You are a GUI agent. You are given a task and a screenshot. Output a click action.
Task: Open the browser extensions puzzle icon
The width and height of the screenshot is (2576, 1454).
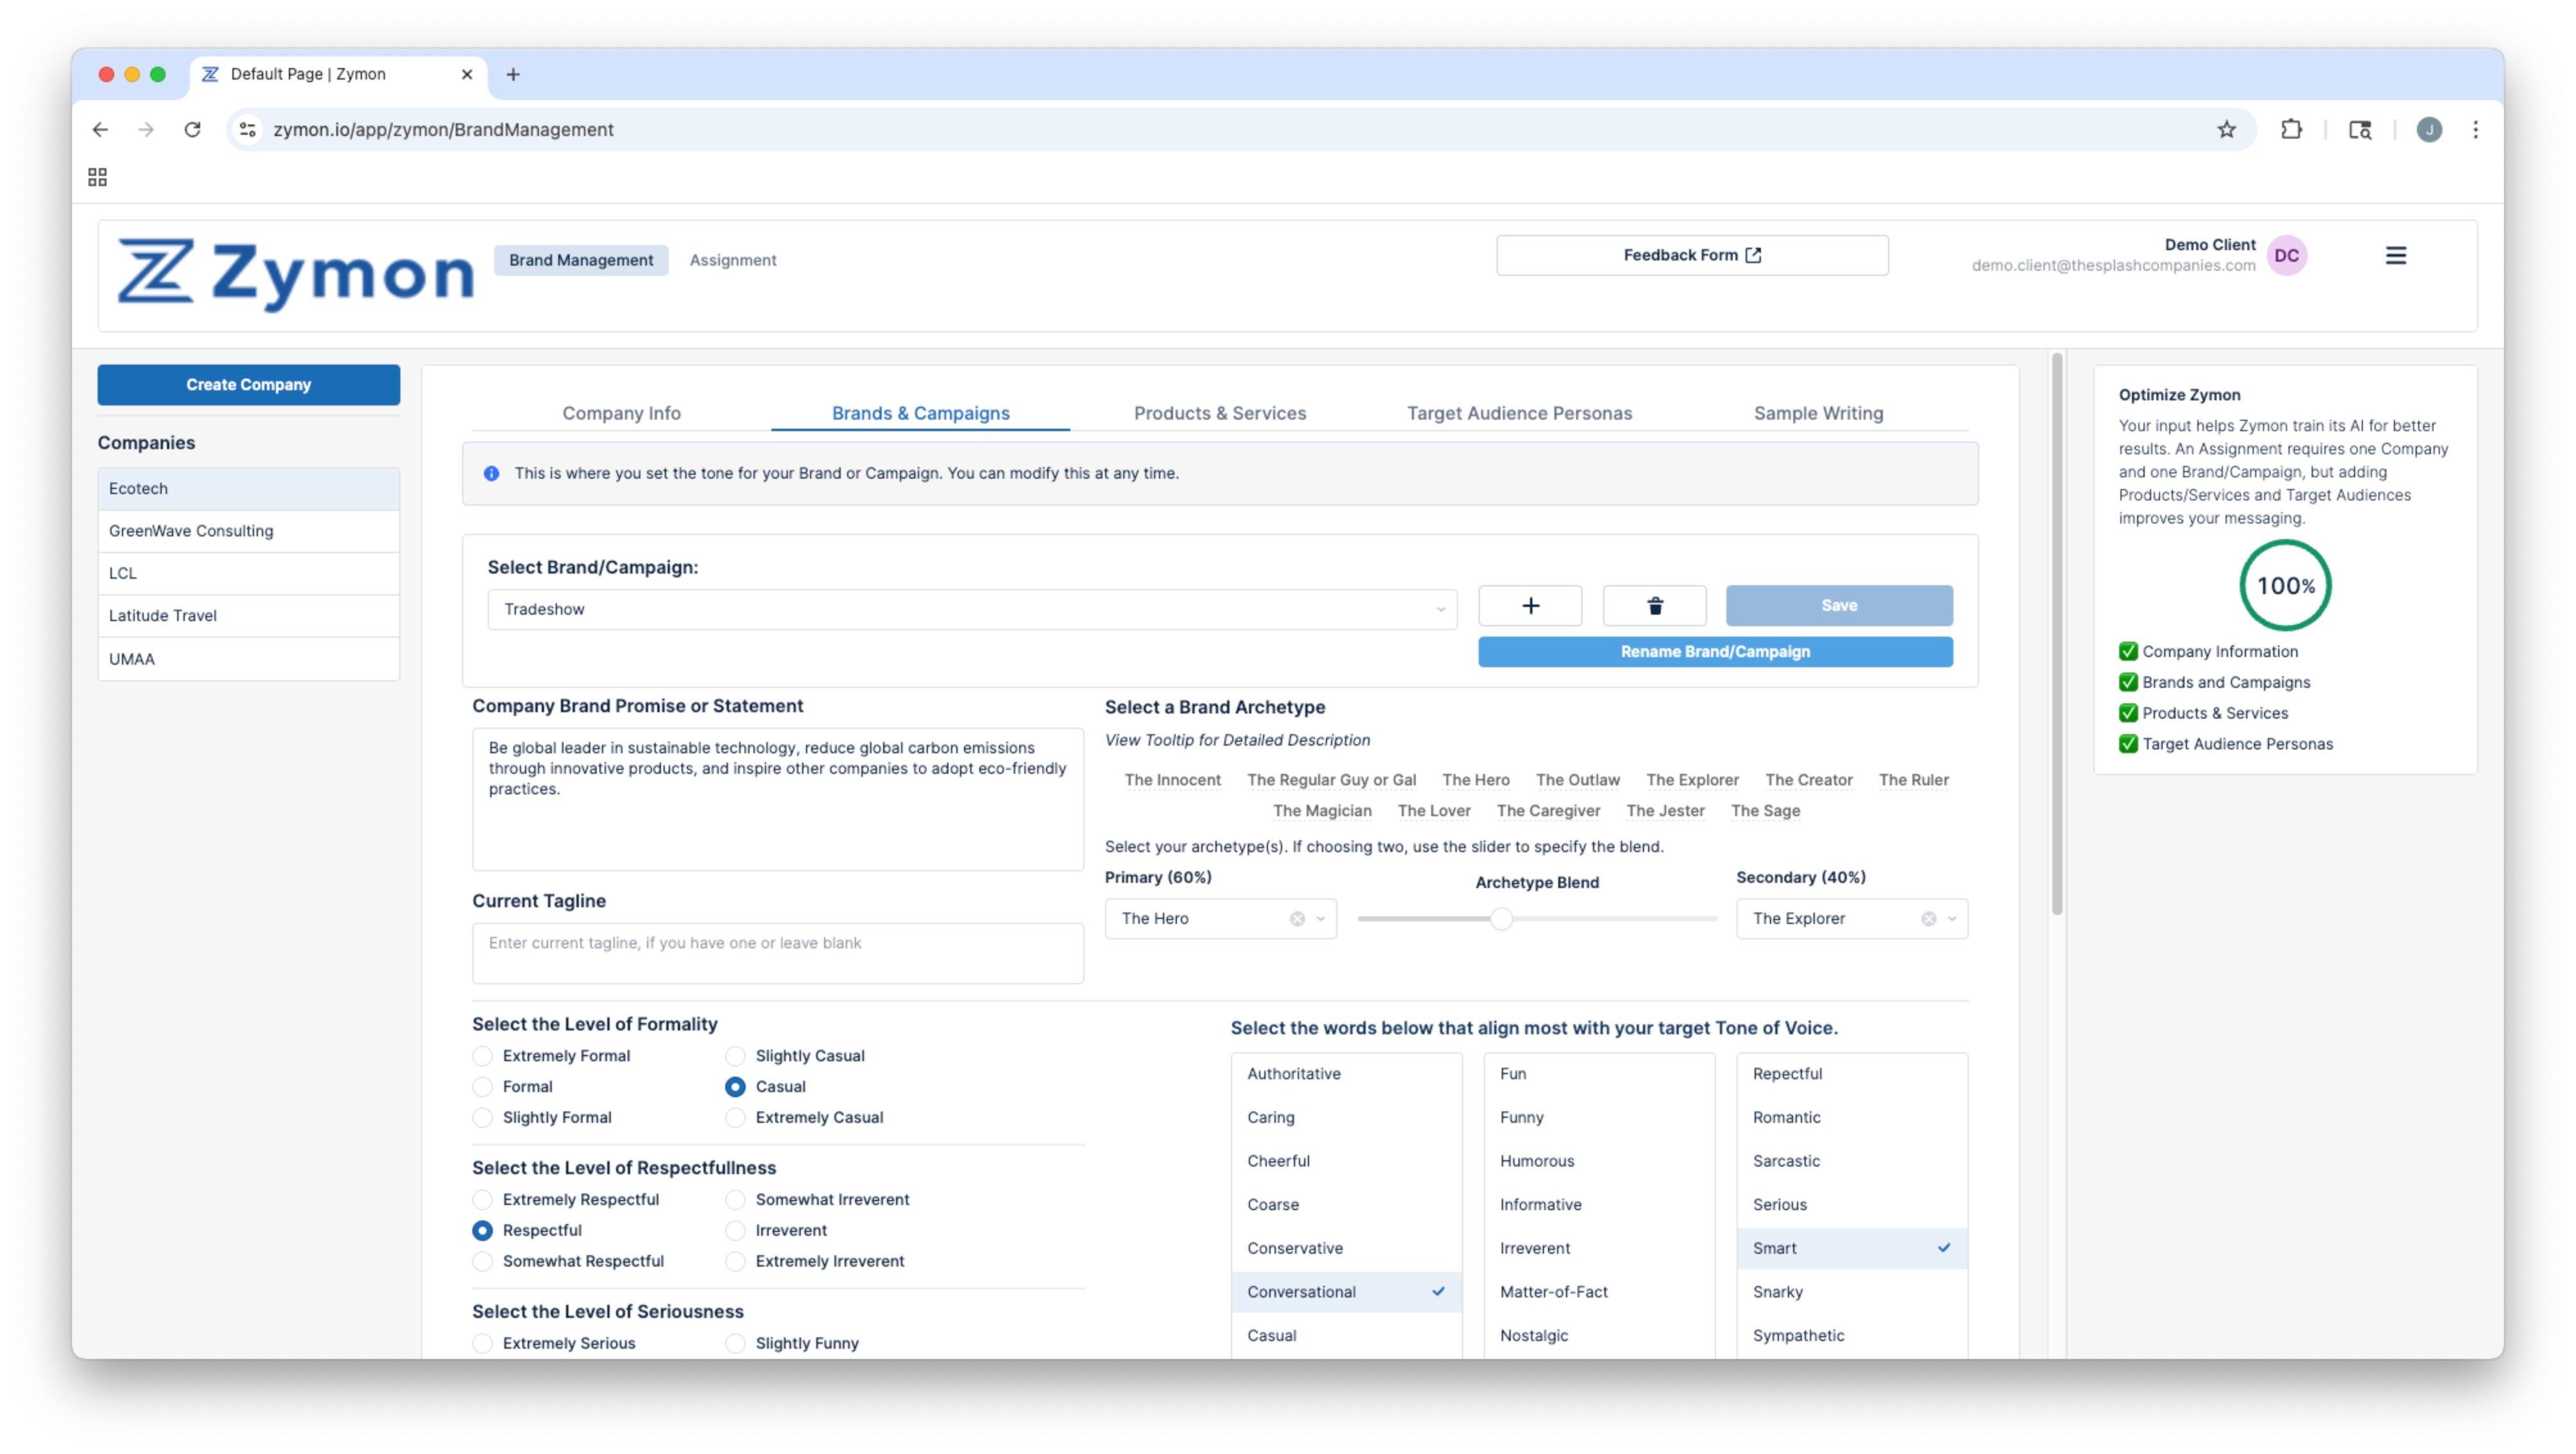coord(2291,129)
